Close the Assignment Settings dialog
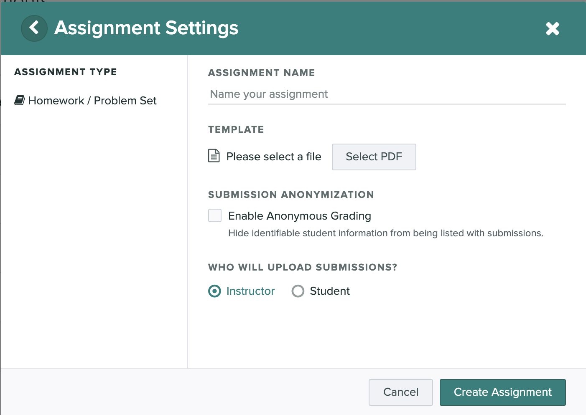The image size is (586, 415). 552,28
